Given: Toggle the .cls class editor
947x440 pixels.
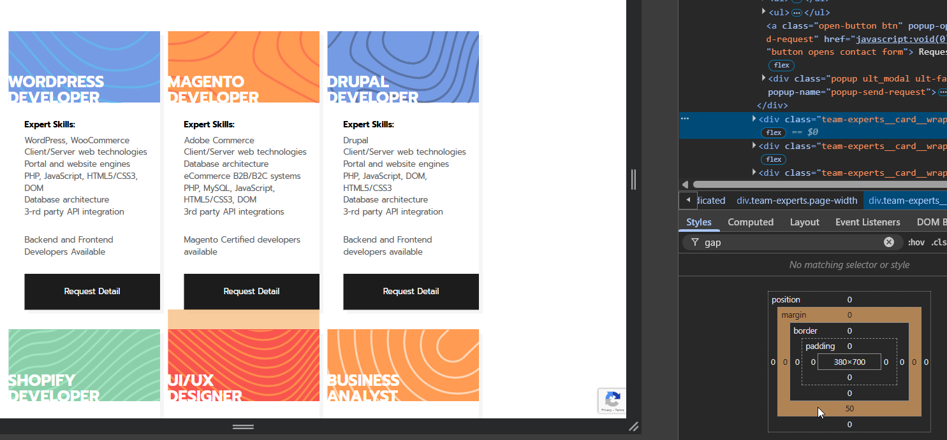Looking at the screenshot, I should (x=939, y=242).
